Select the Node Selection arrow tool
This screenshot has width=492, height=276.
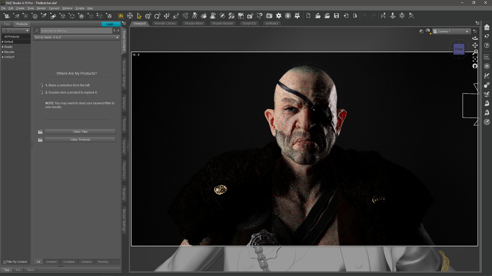point(139,16)
